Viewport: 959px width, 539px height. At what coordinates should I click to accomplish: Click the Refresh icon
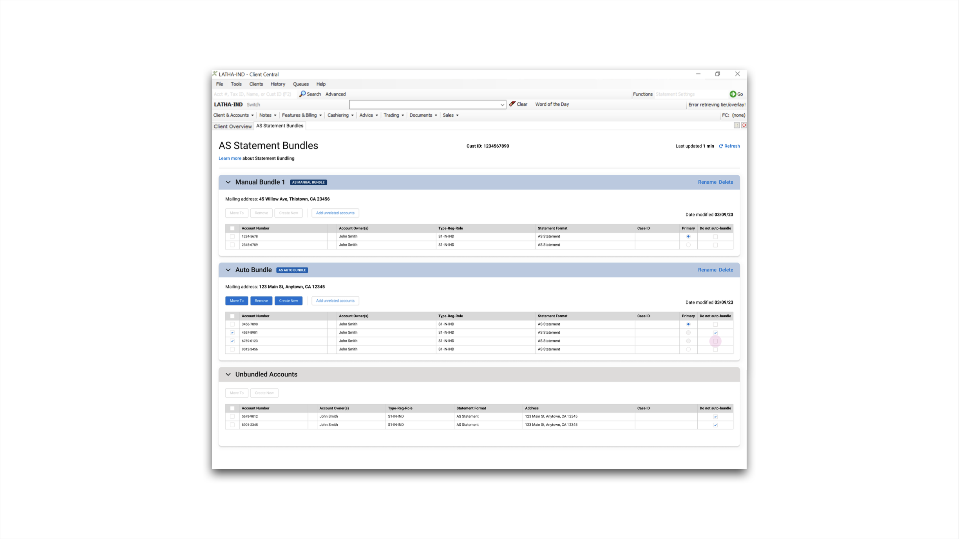(721, 146)
